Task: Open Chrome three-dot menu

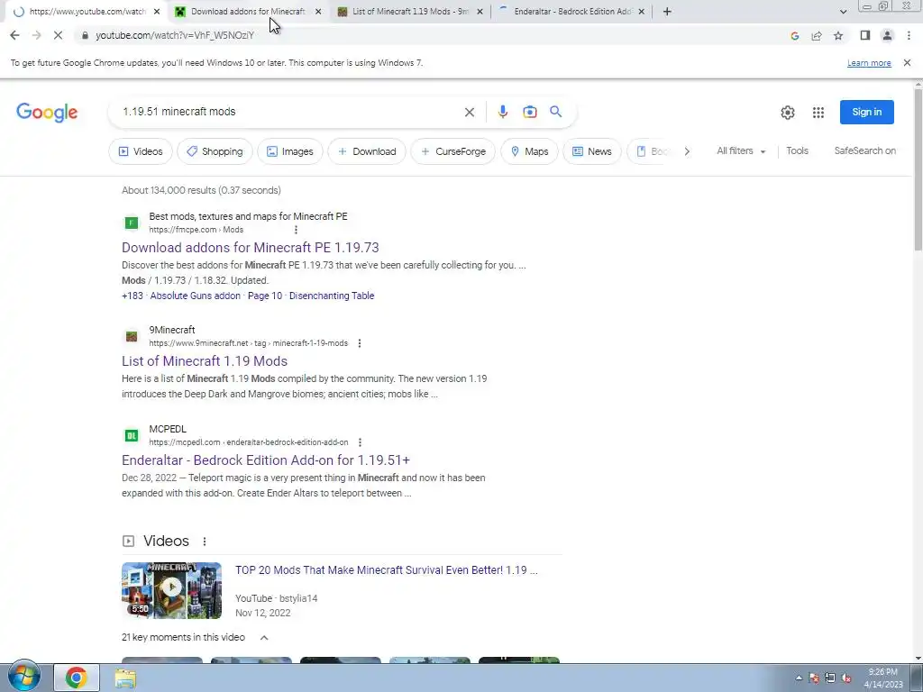Action: coord(909,36)
